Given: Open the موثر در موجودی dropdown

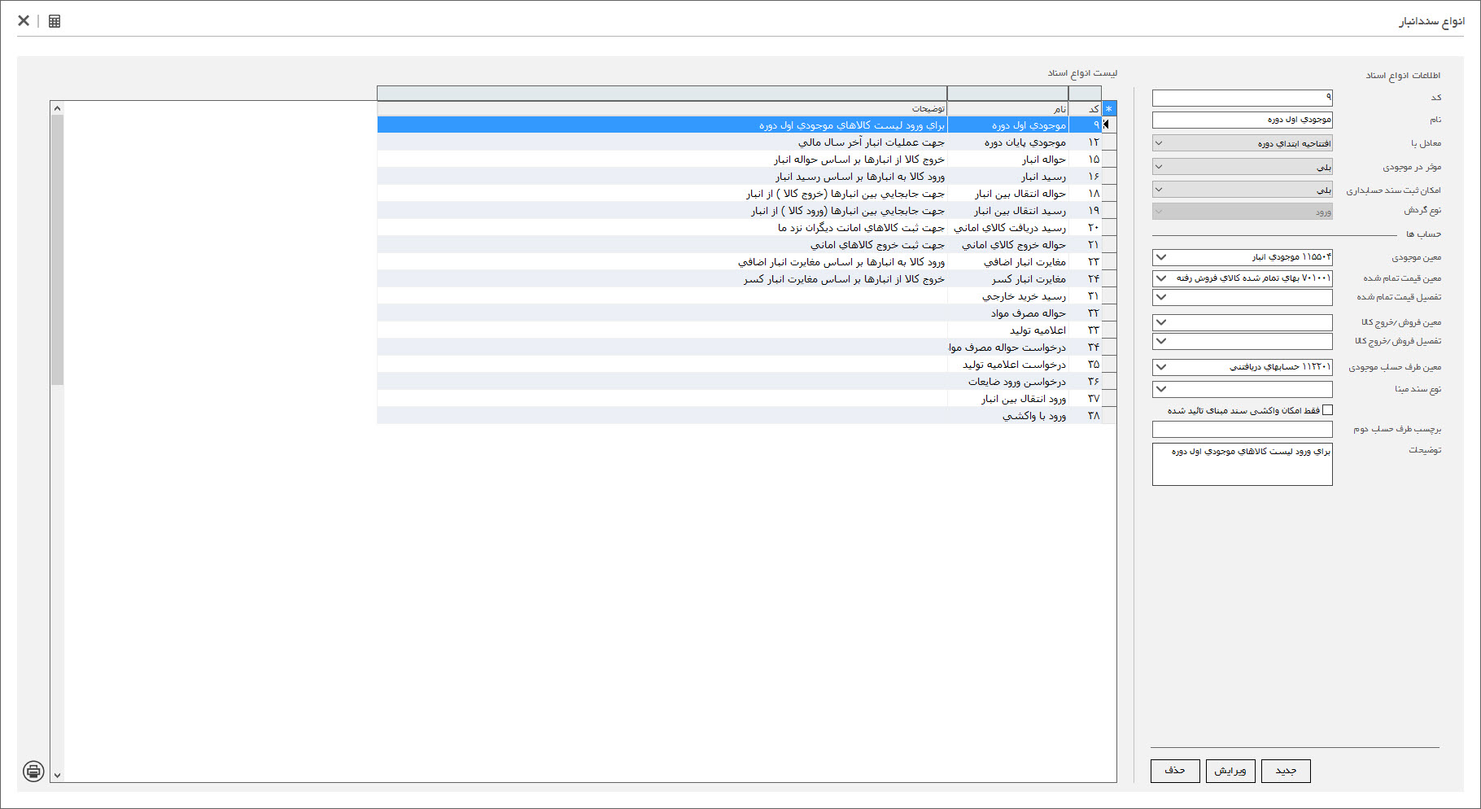Looking at the screenshot, I should 1242,167.
